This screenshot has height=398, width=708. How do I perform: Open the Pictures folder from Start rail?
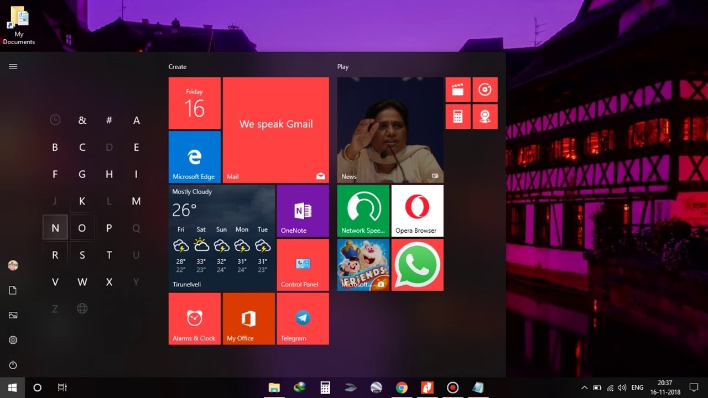coord(13,315)
